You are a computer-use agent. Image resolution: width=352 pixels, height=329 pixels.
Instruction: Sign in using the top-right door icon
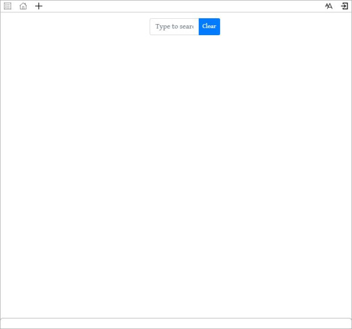click(x=344, y=6)
